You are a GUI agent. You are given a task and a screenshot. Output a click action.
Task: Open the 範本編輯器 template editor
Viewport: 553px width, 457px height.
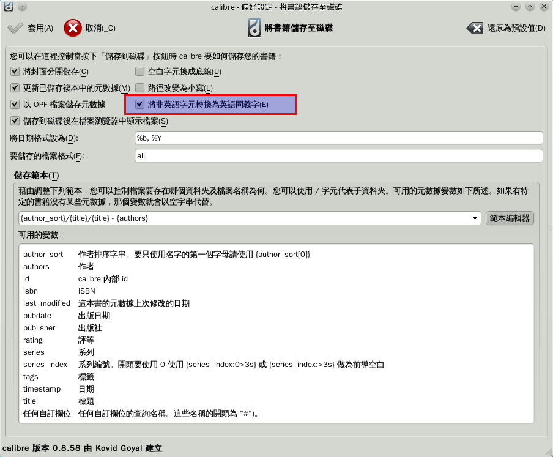[510, 218]
